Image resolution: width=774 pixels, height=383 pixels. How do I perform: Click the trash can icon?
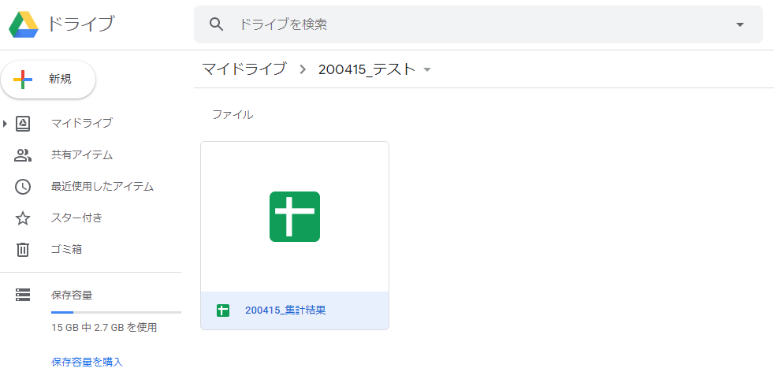click(x=23, y=250)
